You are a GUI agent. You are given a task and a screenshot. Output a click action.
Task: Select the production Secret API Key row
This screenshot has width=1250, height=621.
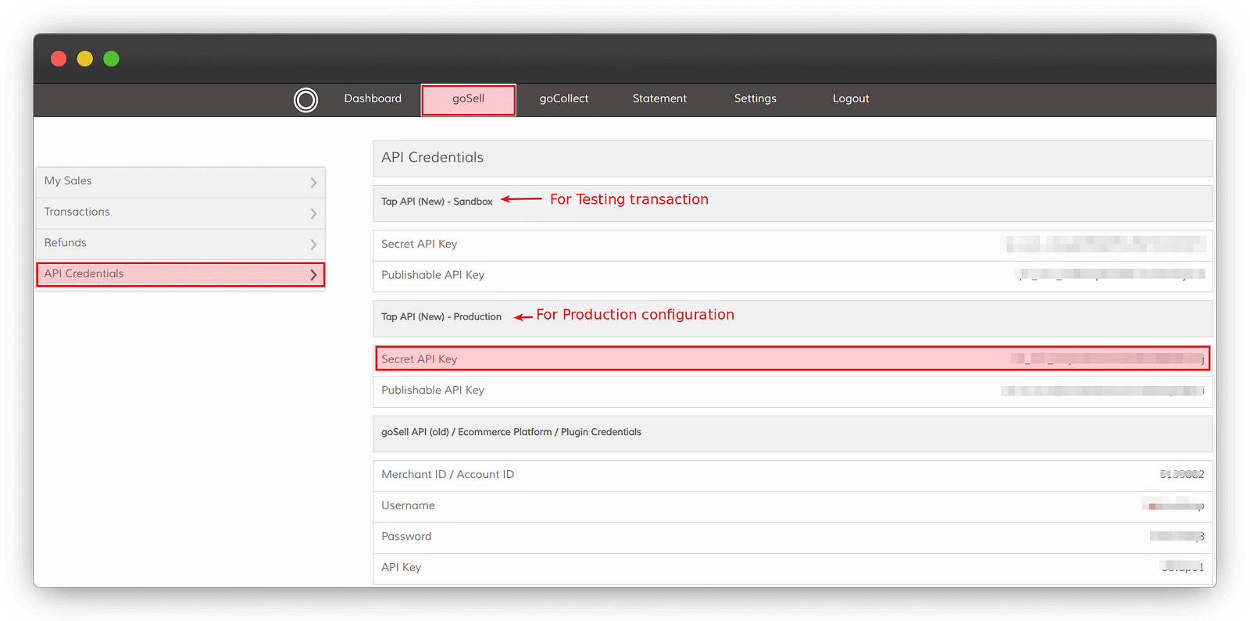[x=791, y=359]
